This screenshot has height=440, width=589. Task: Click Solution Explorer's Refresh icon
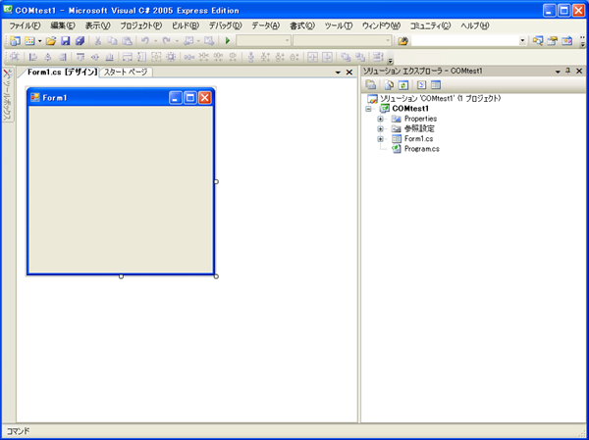tap(403, 85)
